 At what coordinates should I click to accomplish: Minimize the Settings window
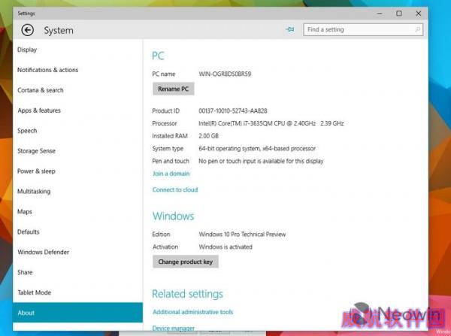coord(380,14)
